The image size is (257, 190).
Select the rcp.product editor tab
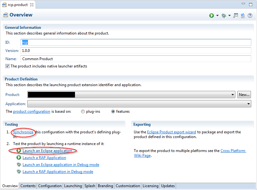(x=18, y=5)
